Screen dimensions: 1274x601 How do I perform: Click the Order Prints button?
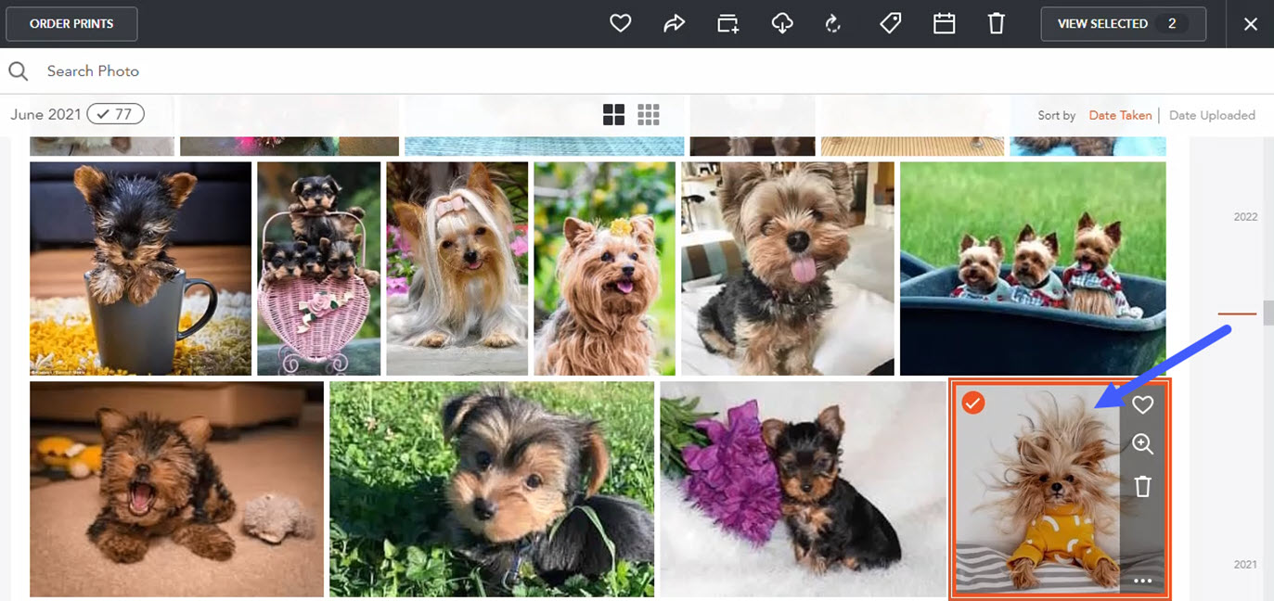(71, 23)
